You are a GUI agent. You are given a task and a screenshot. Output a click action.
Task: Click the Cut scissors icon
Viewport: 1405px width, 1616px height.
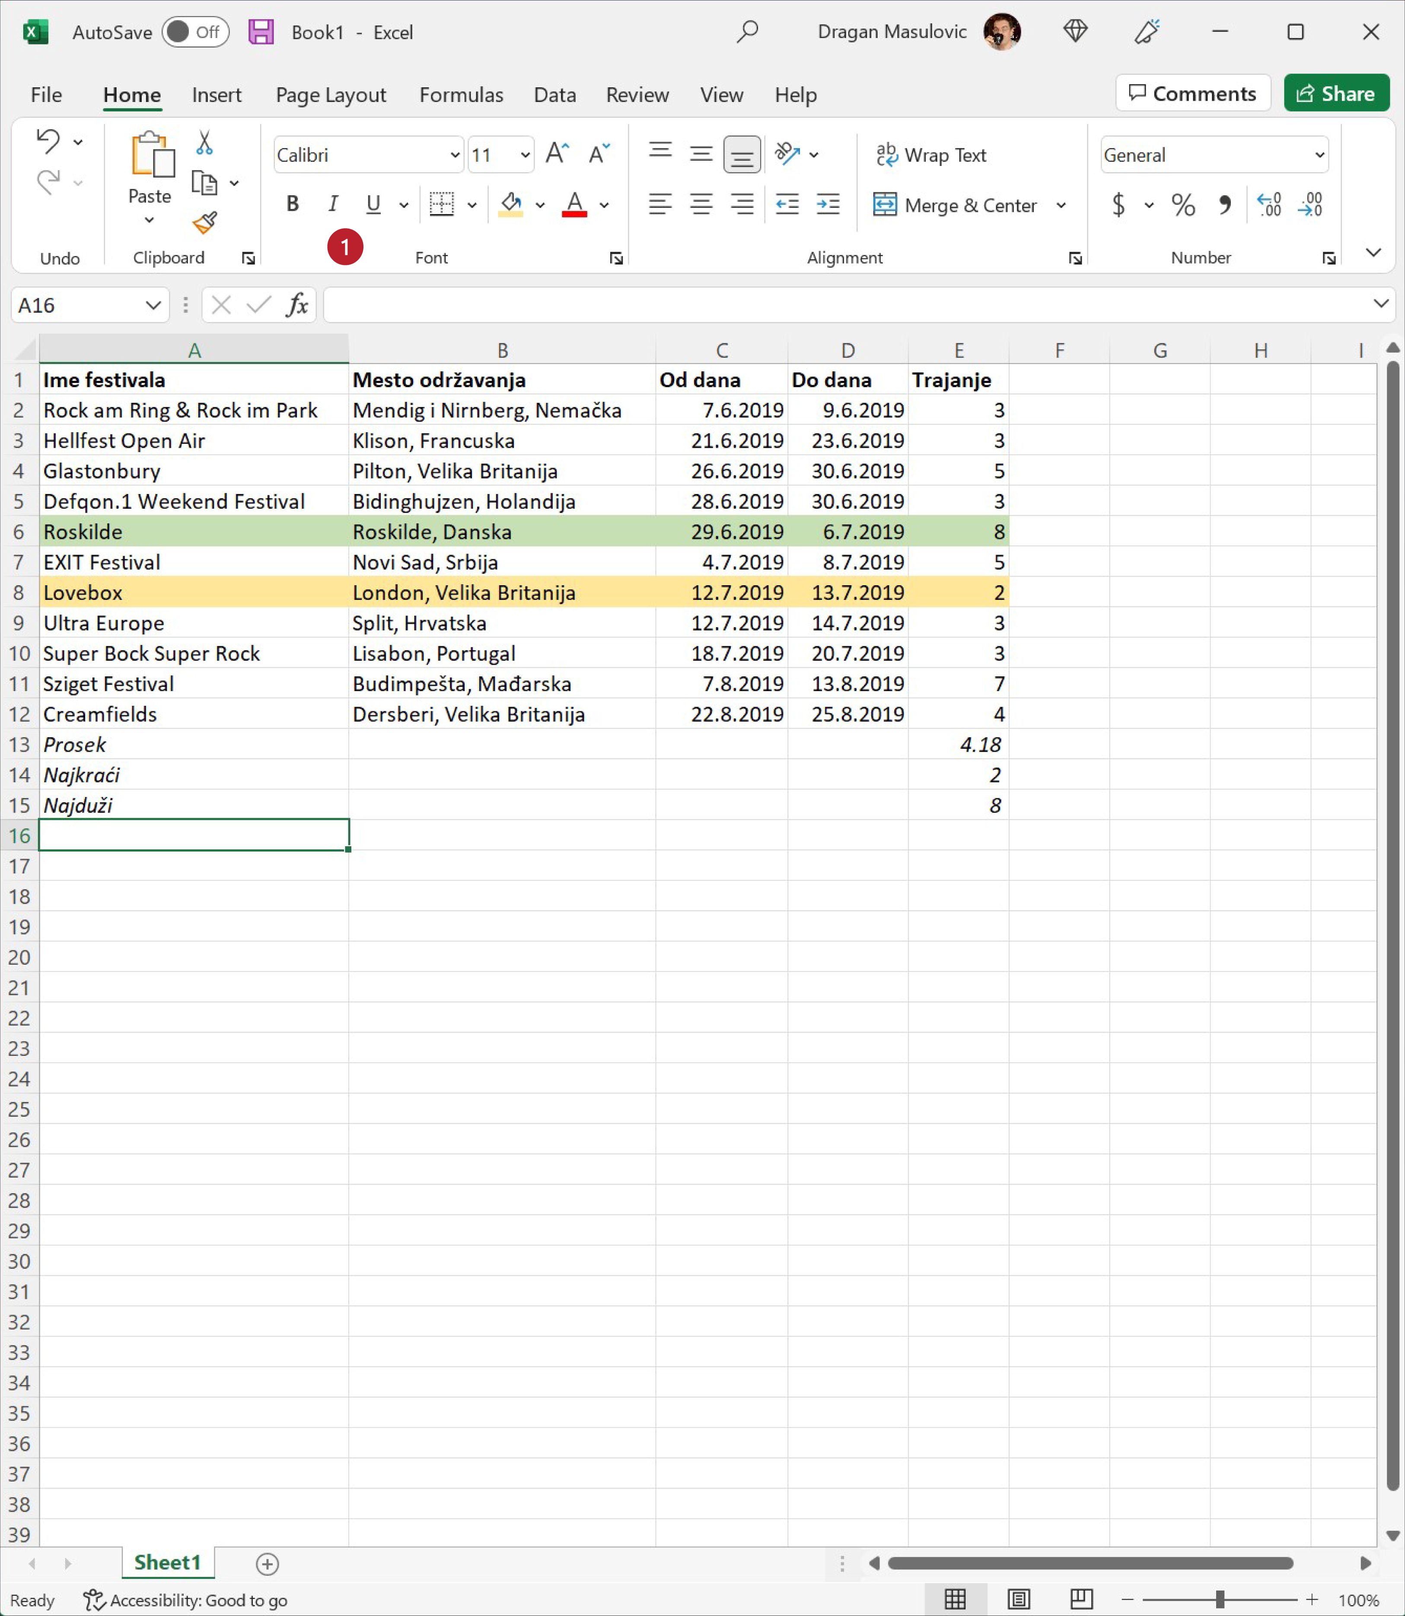tap(204, 142)
